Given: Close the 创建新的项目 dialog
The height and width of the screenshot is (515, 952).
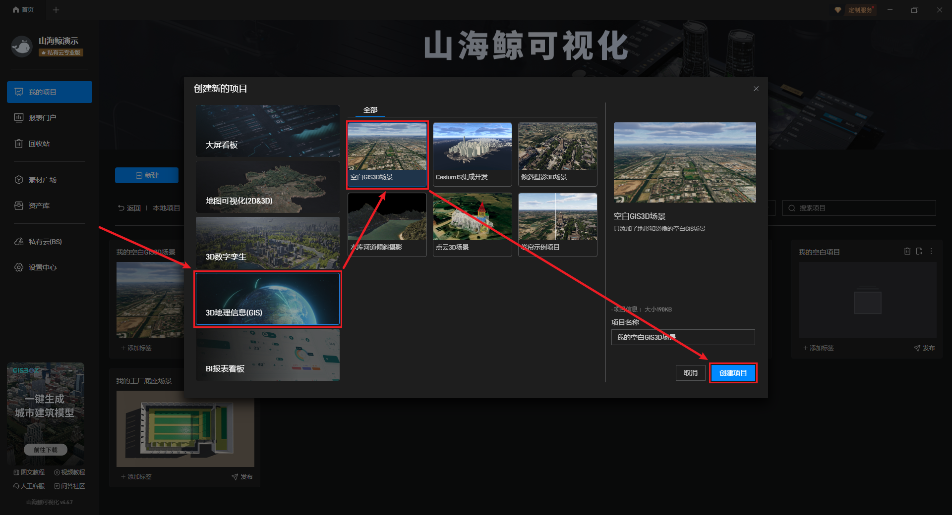Looking at the screenshot, I should coord(756,89).
